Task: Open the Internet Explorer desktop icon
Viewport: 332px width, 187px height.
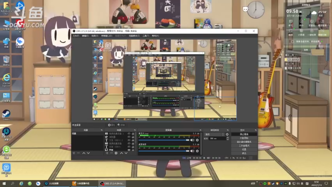Action: pyautogui.click(x=6, y=80)
